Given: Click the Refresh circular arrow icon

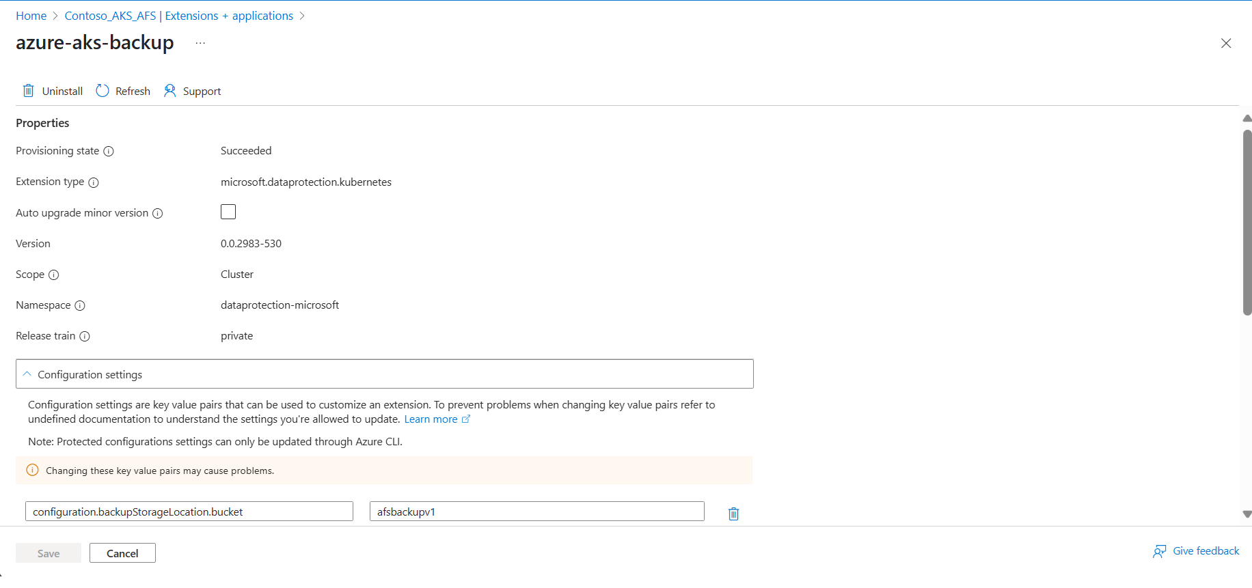Looking at the screenshot, I should pos(103,91).
